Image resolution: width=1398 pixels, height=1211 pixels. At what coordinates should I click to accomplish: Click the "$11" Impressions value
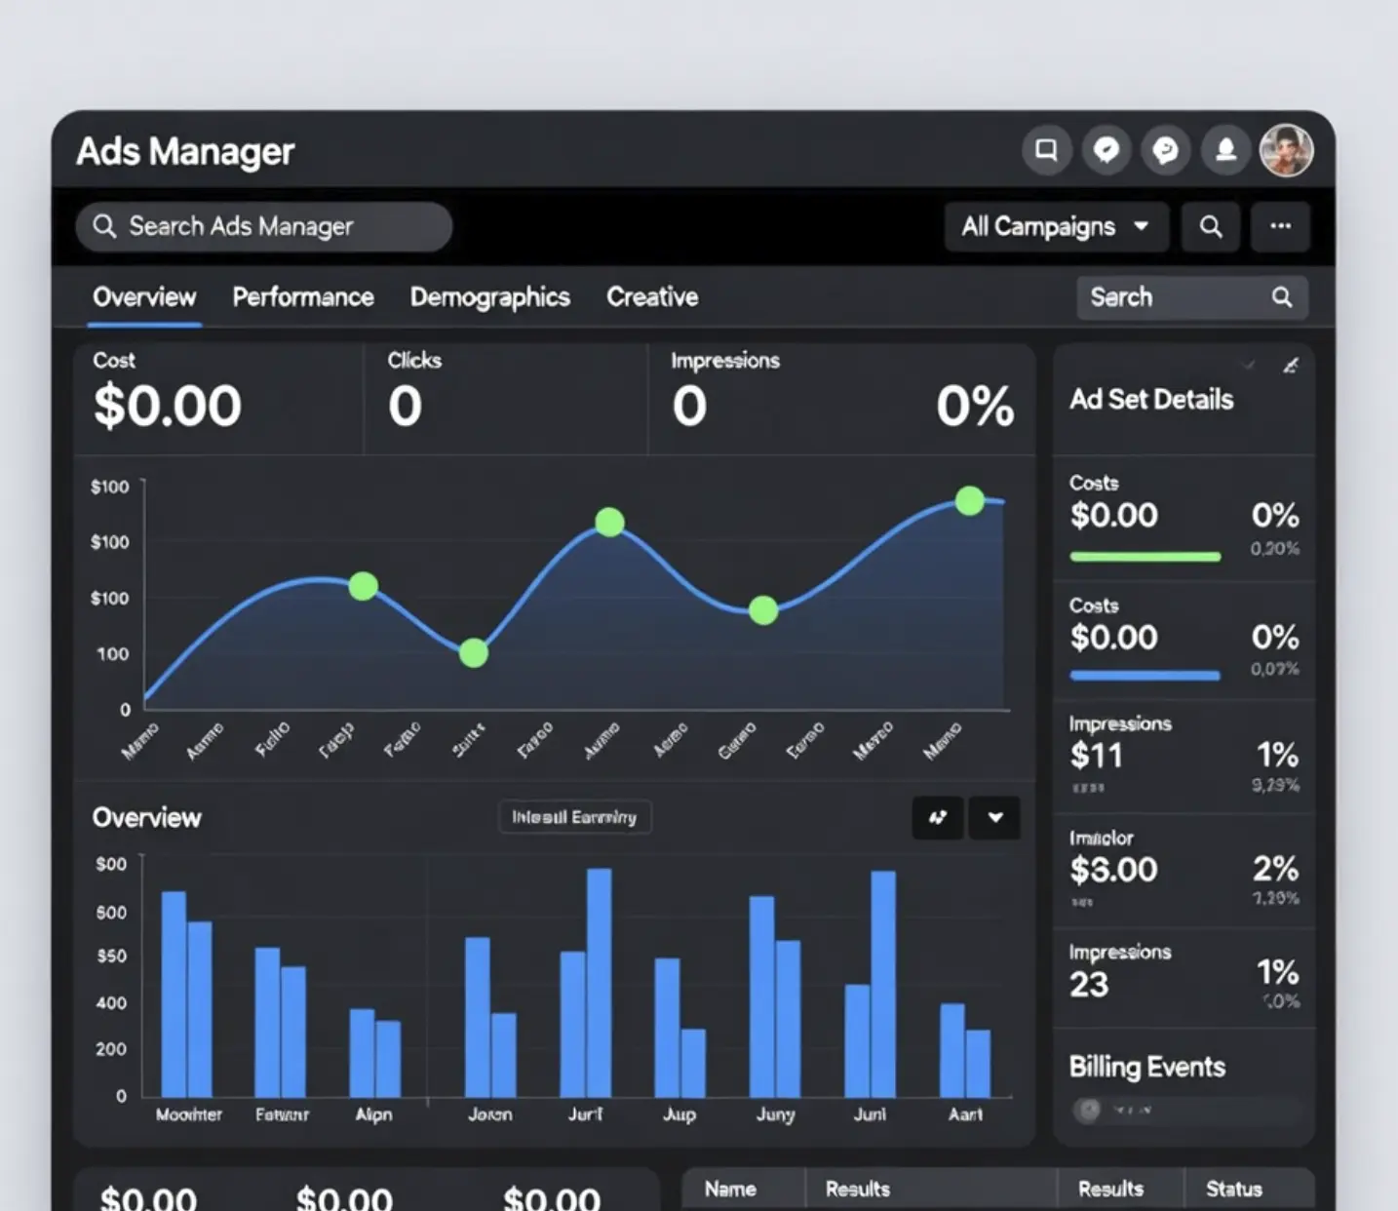click(x=1097, y=755)
